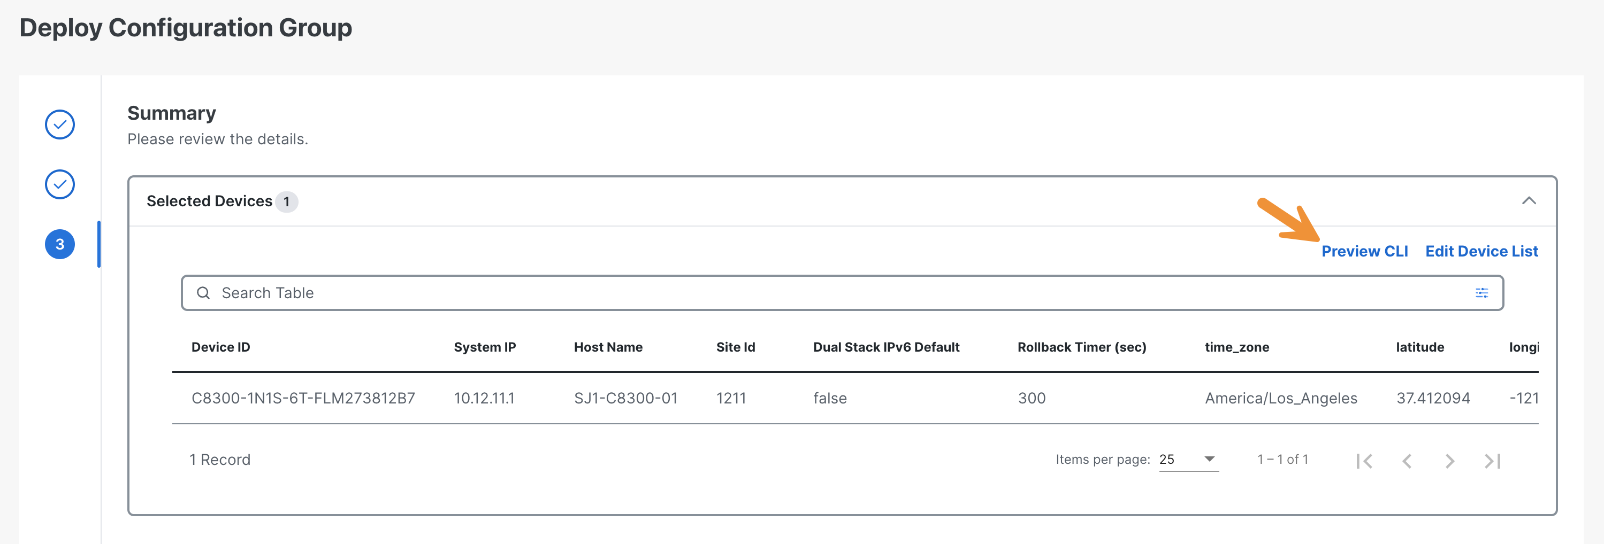Viewport: 1604px width, 544px height.
Task: Click Edit Device List
Action: pyautogui.click(x=1481, y=251)
